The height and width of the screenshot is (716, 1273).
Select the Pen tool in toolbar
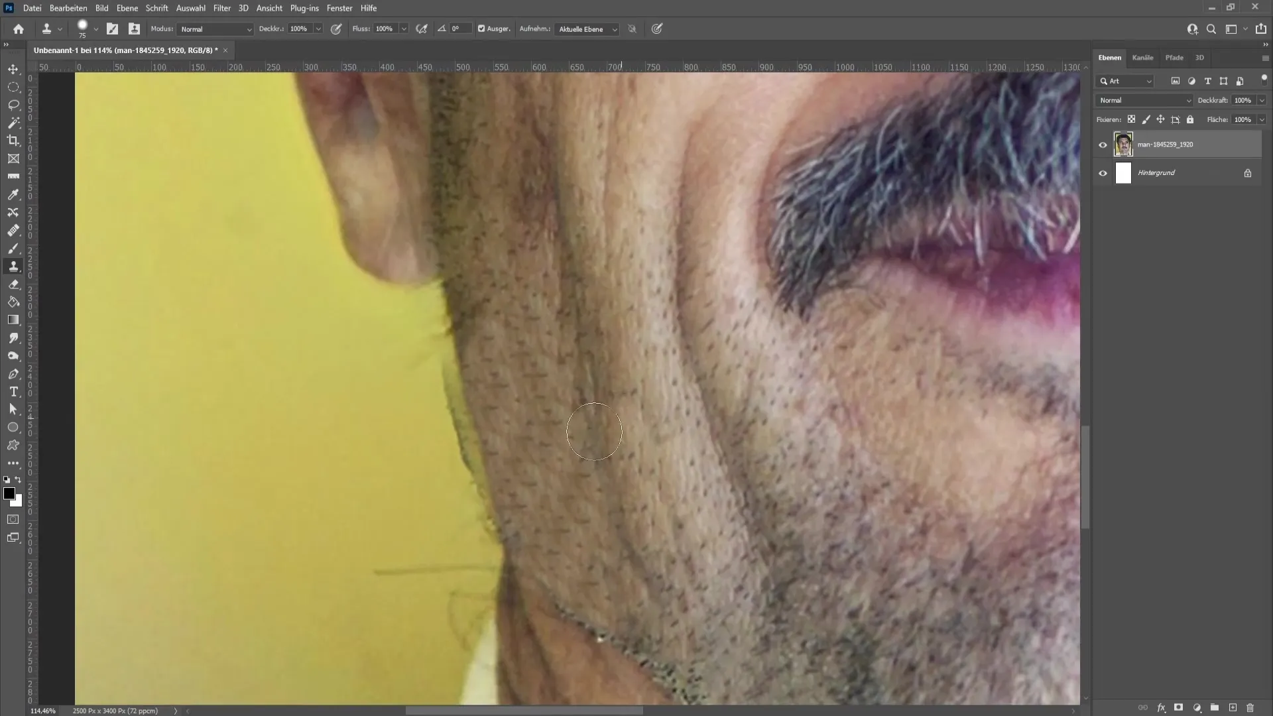13,374
